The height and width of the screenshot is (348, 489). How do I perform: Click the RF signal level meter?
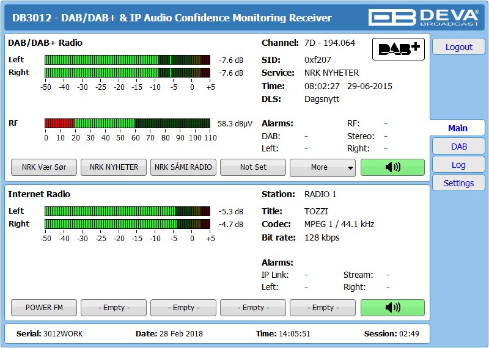pyautogui.click(x=127, y=123)
